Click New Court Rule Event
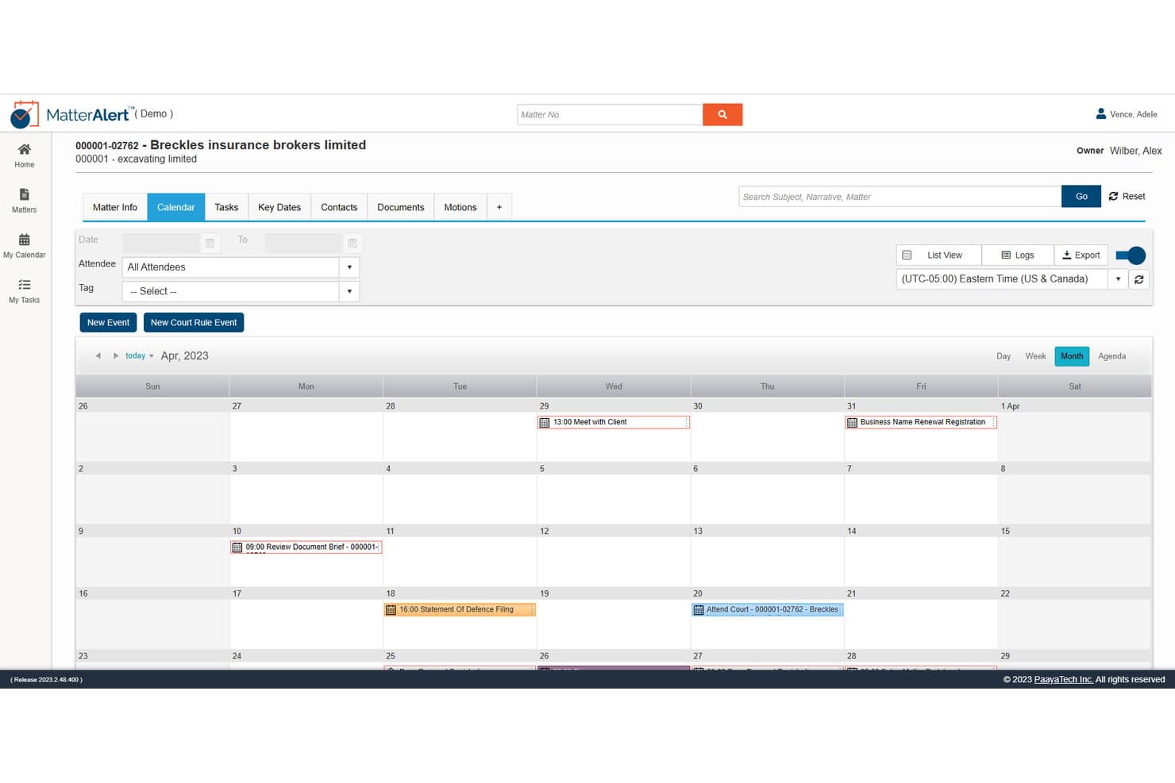Viewport: 1175px width, 783px height. click(194, 323)
